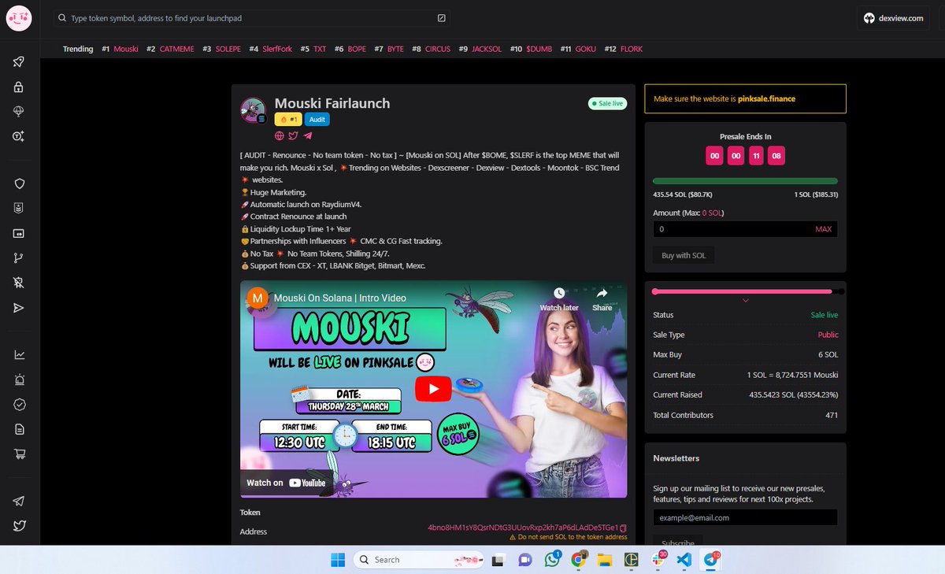Visit the Mouski website globe icon
945x574 pixels.
tap(279, 135)
